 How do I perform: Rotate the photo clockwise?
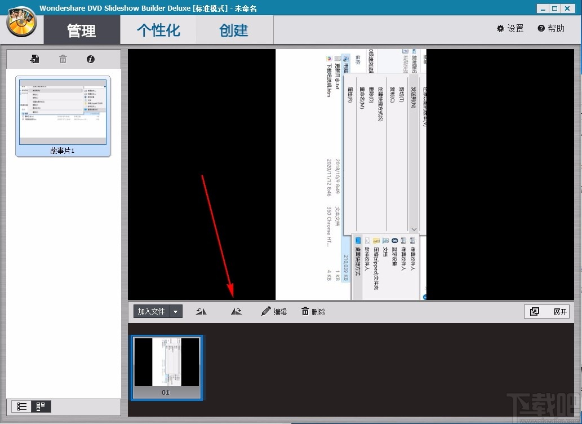236,311
